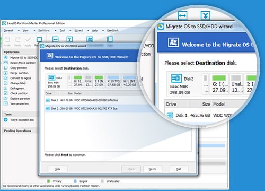This screenshot has width=265, height=191.
Task: Click the Operations panel header
Action: [x=20, y=52]
